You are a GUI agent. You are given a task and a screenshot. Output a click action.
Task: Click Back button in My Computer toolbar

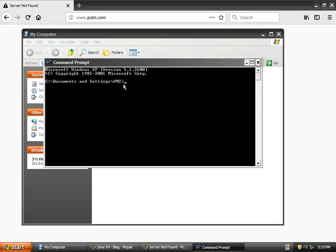click(x=34, y=52)
